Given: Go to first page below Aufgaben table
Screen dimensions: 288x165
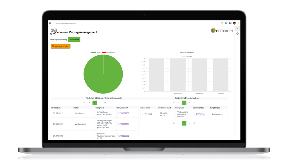Looking at the screenshot, I should (174, 123).
